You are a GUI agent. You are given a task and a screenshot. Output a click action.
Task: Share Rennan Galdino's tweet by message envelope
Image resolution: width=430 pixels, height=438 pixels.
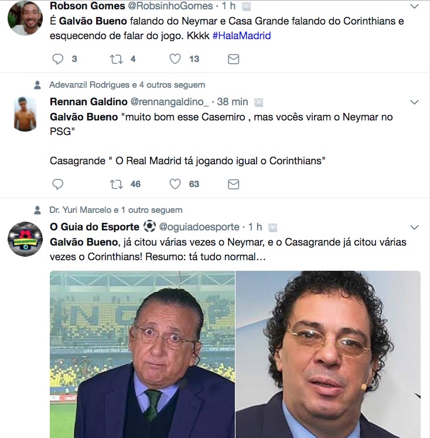pyautogui.click(x=233, y=184)
